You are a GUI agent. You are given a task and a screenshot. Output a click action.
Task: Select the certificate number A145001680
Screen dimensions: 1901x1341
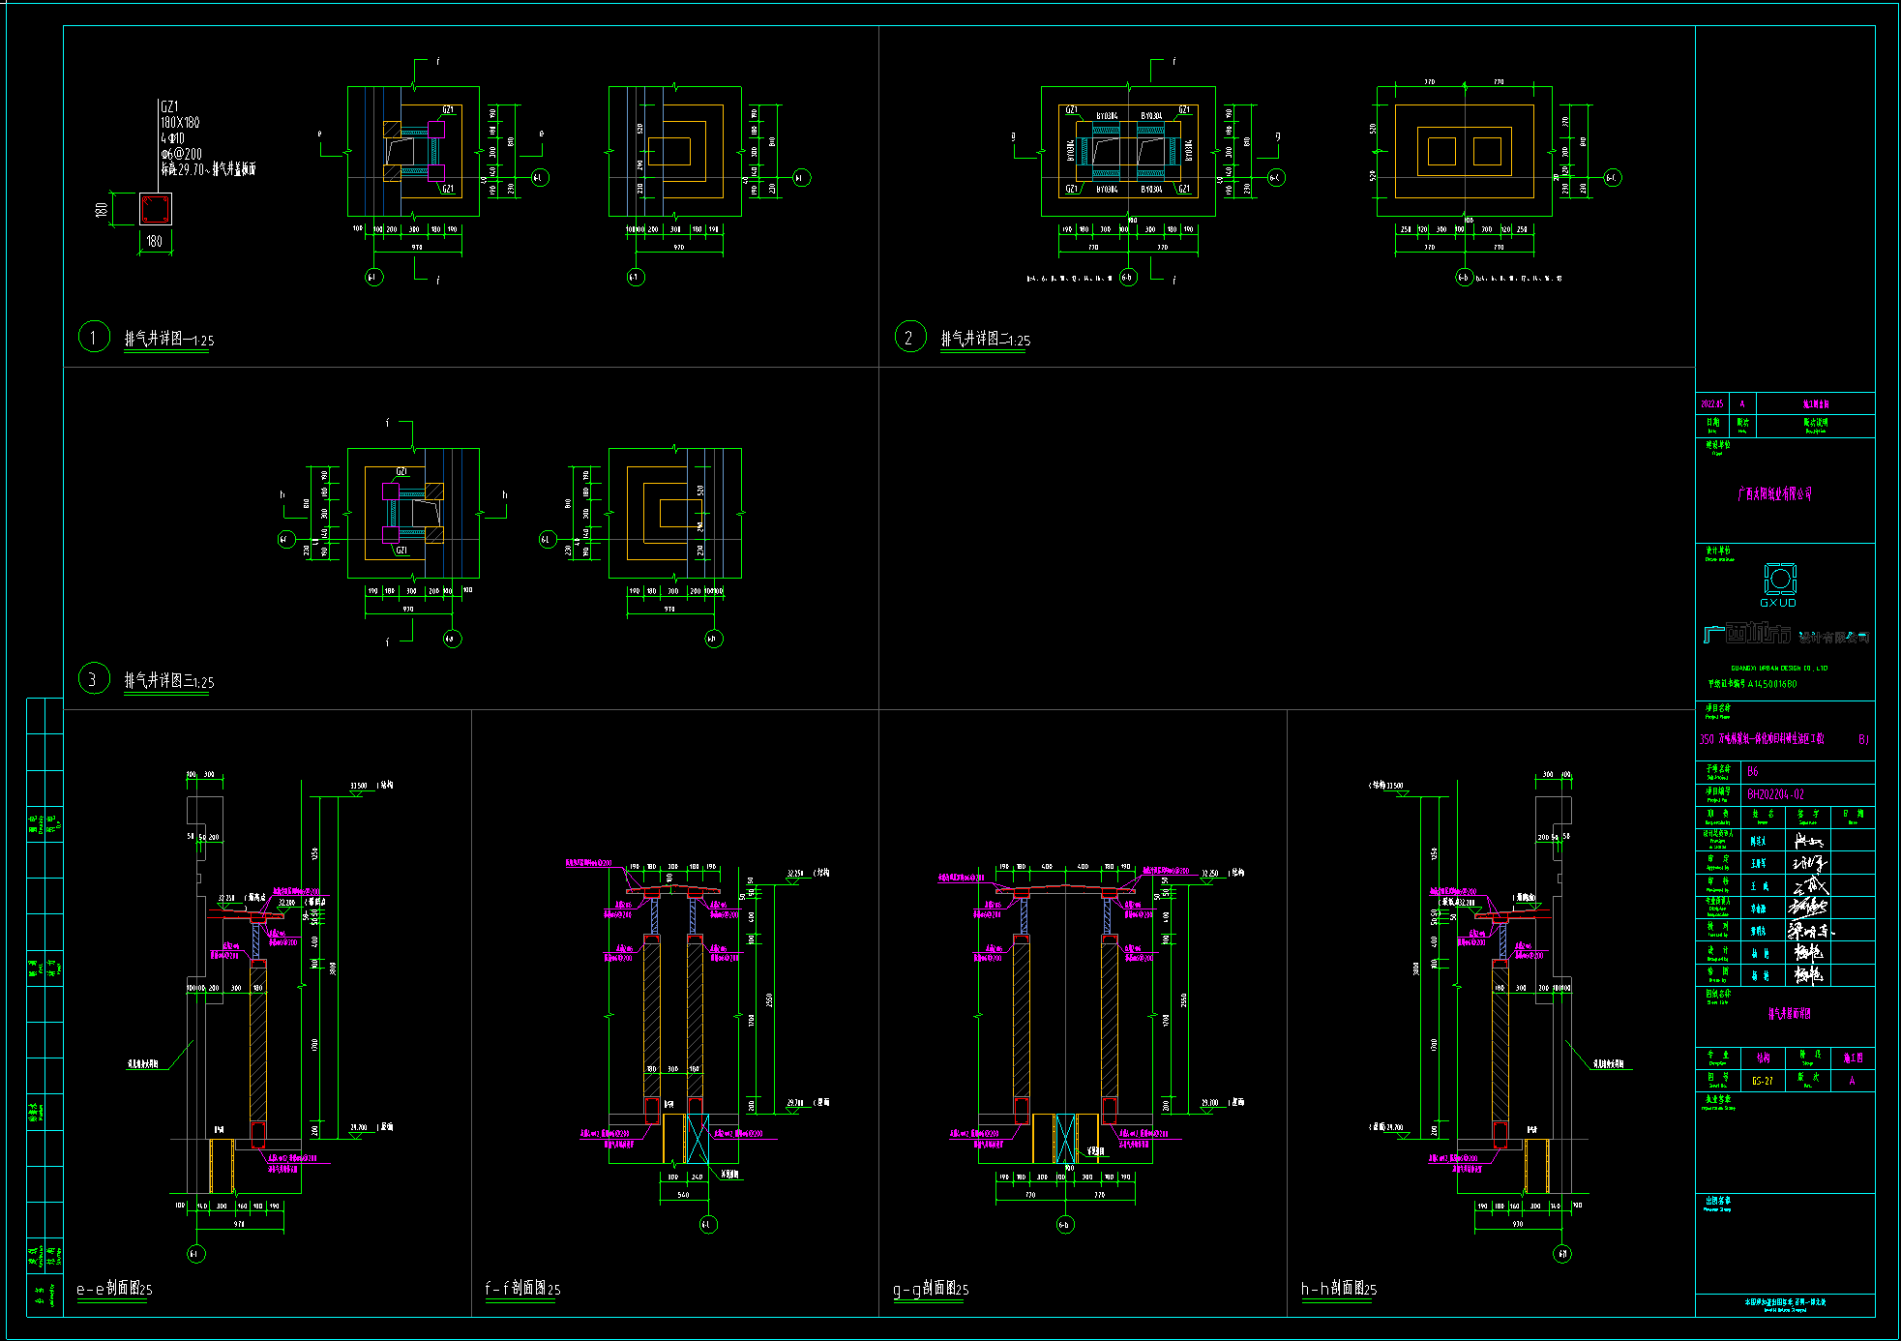tap(1772, 684)
